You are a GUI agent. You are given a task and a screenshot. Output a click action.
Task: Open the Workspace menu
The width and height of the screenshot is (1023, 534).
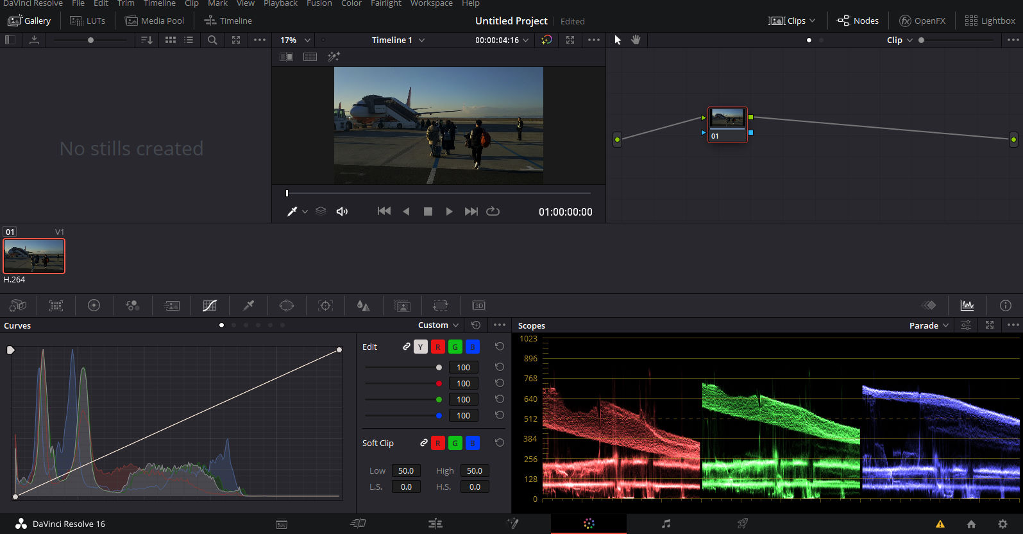(431, 3)
